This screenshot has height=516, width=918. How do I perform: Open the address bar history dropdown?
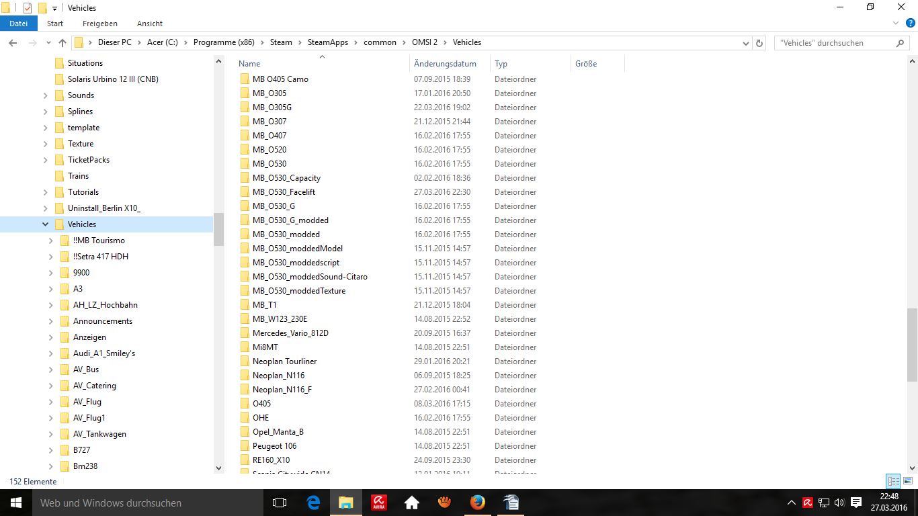(x=747, y=42)
